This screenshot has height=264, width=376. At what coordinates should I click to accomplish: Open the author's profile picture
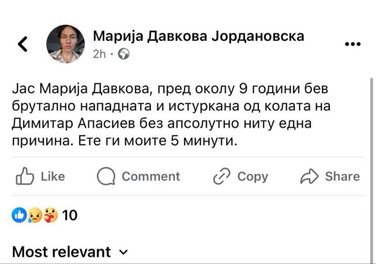coord(66,44)
